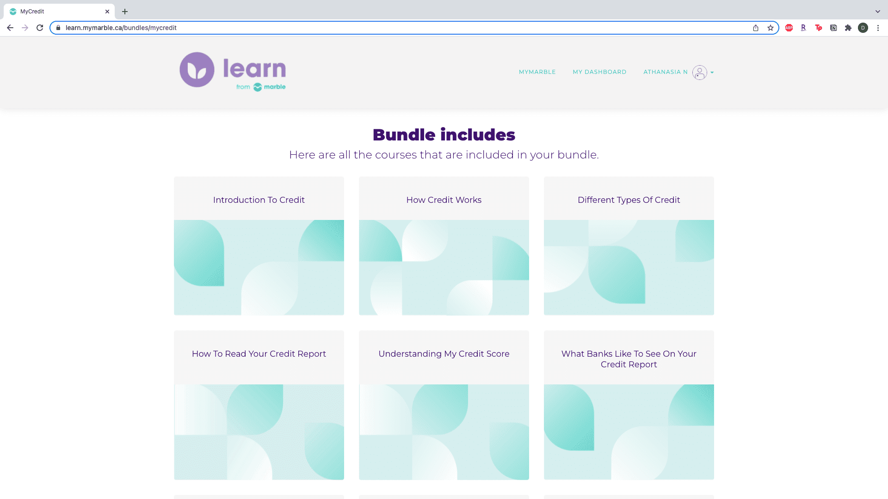Open the Chrome profile avatar D
Screen dimensions: 888x499
863,28
